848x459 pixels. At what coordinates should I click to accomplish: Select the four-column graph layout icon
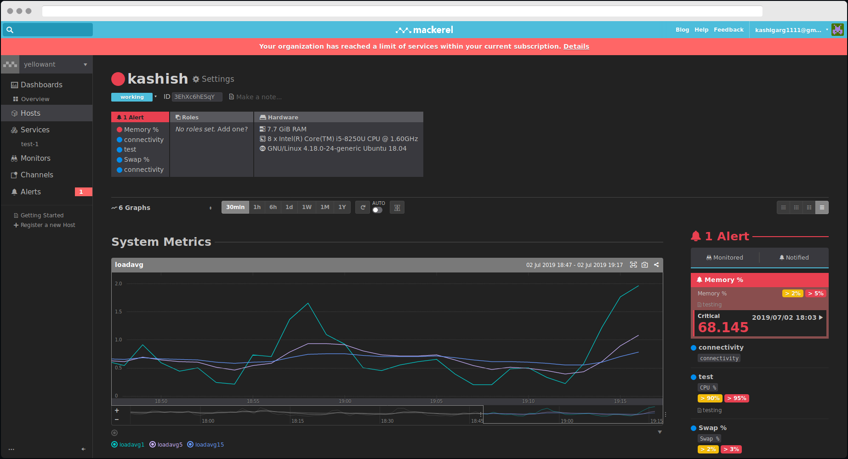pyautogui.click(x=783, y=208)
